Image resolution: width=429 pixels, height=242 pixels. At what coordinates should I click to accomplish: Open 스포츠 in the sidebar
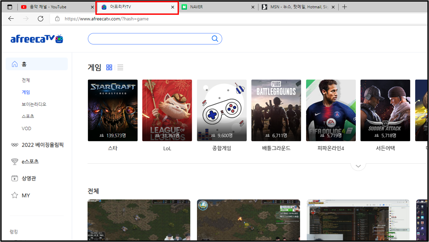tap(28, 116)
